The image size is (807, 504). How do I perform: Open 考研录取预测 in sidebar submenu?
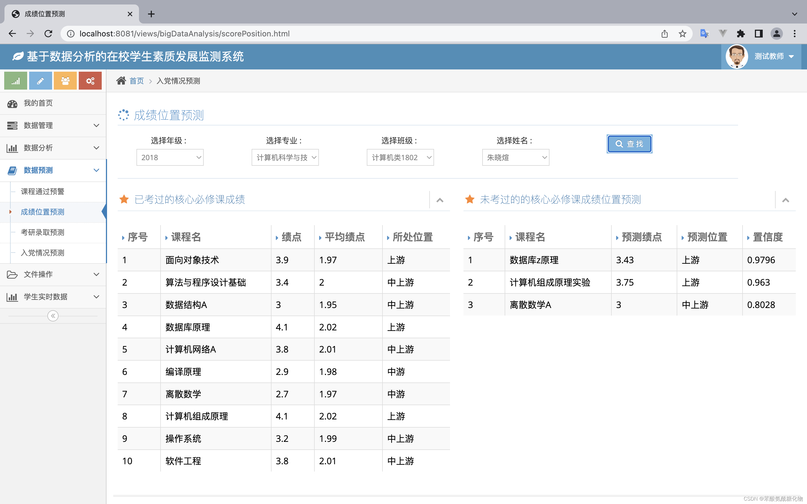pyautogui.click(x=42, y=232)
